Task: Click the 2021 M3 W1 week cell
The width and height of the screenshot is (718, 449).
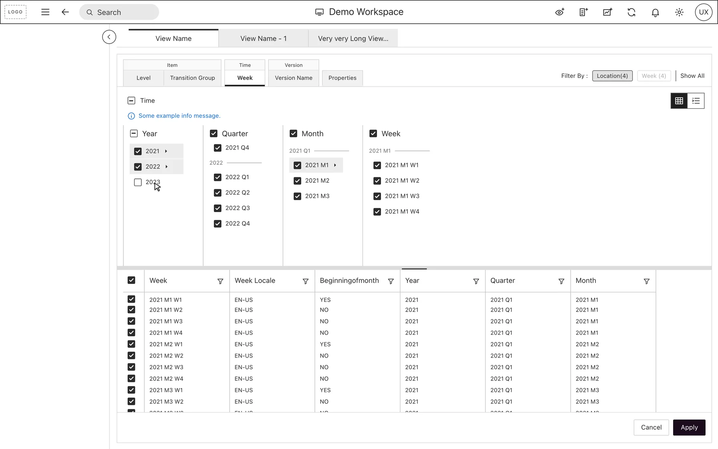Action: 166,390
